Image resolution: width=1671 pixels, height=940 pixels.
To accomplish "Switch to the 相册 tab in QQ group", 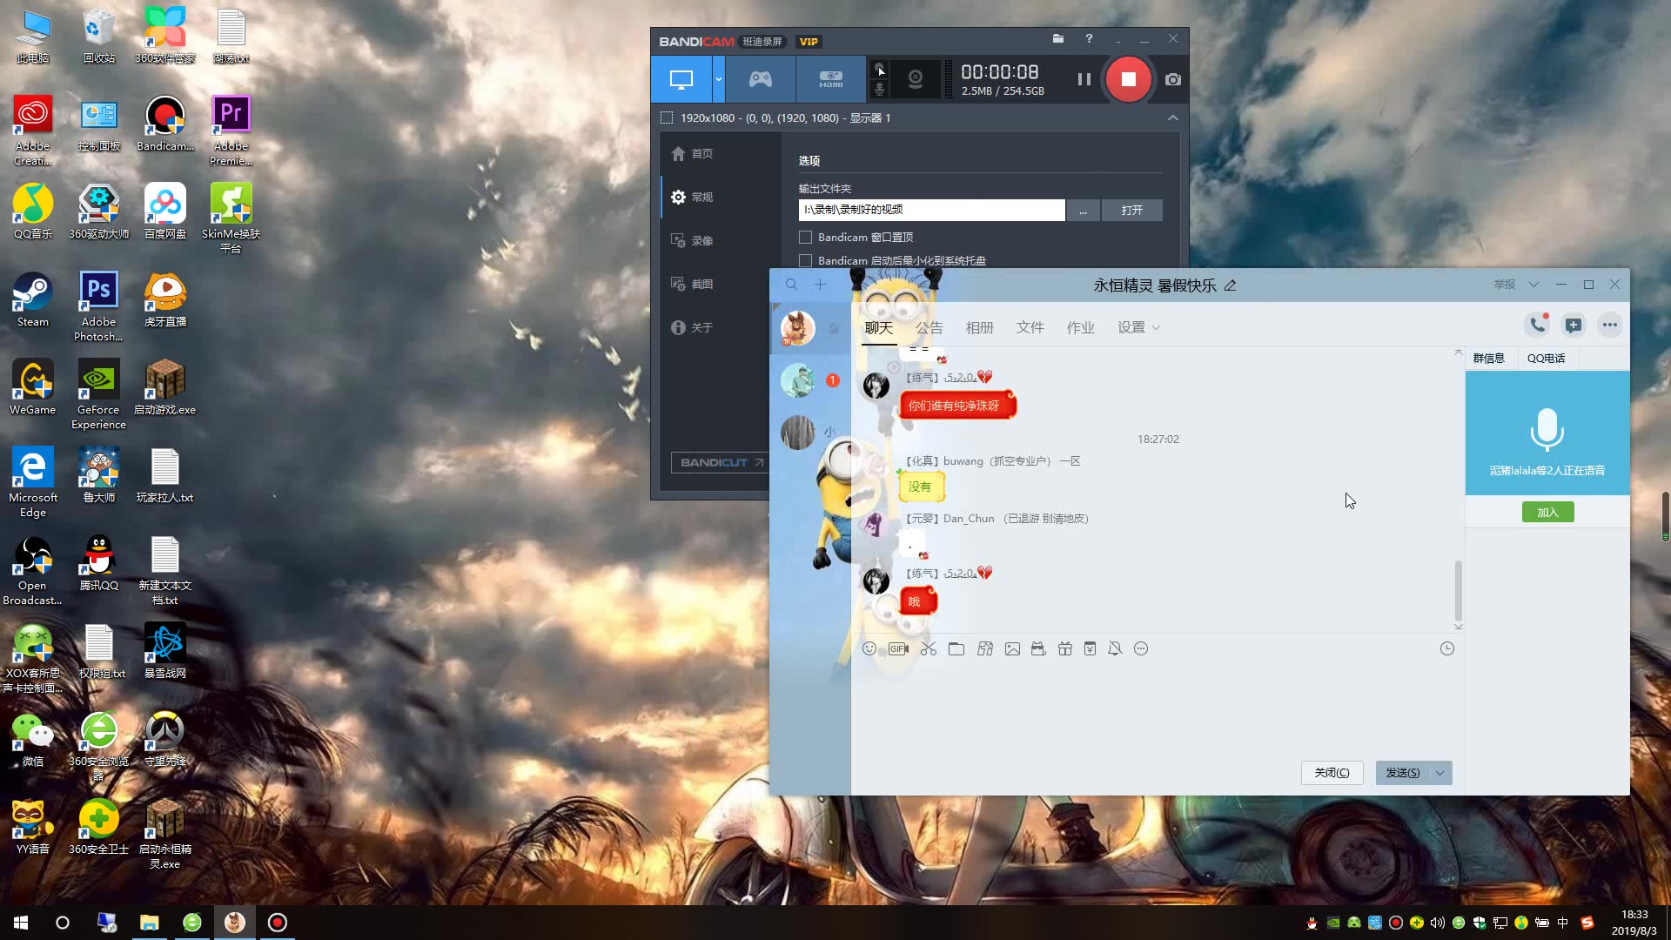I will tap(980, 327).
